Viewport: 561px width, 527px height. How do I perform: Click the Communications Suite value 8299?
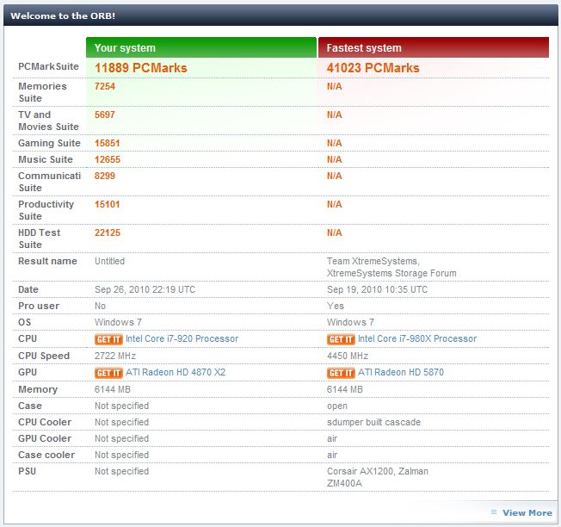[x=105, y=176]
